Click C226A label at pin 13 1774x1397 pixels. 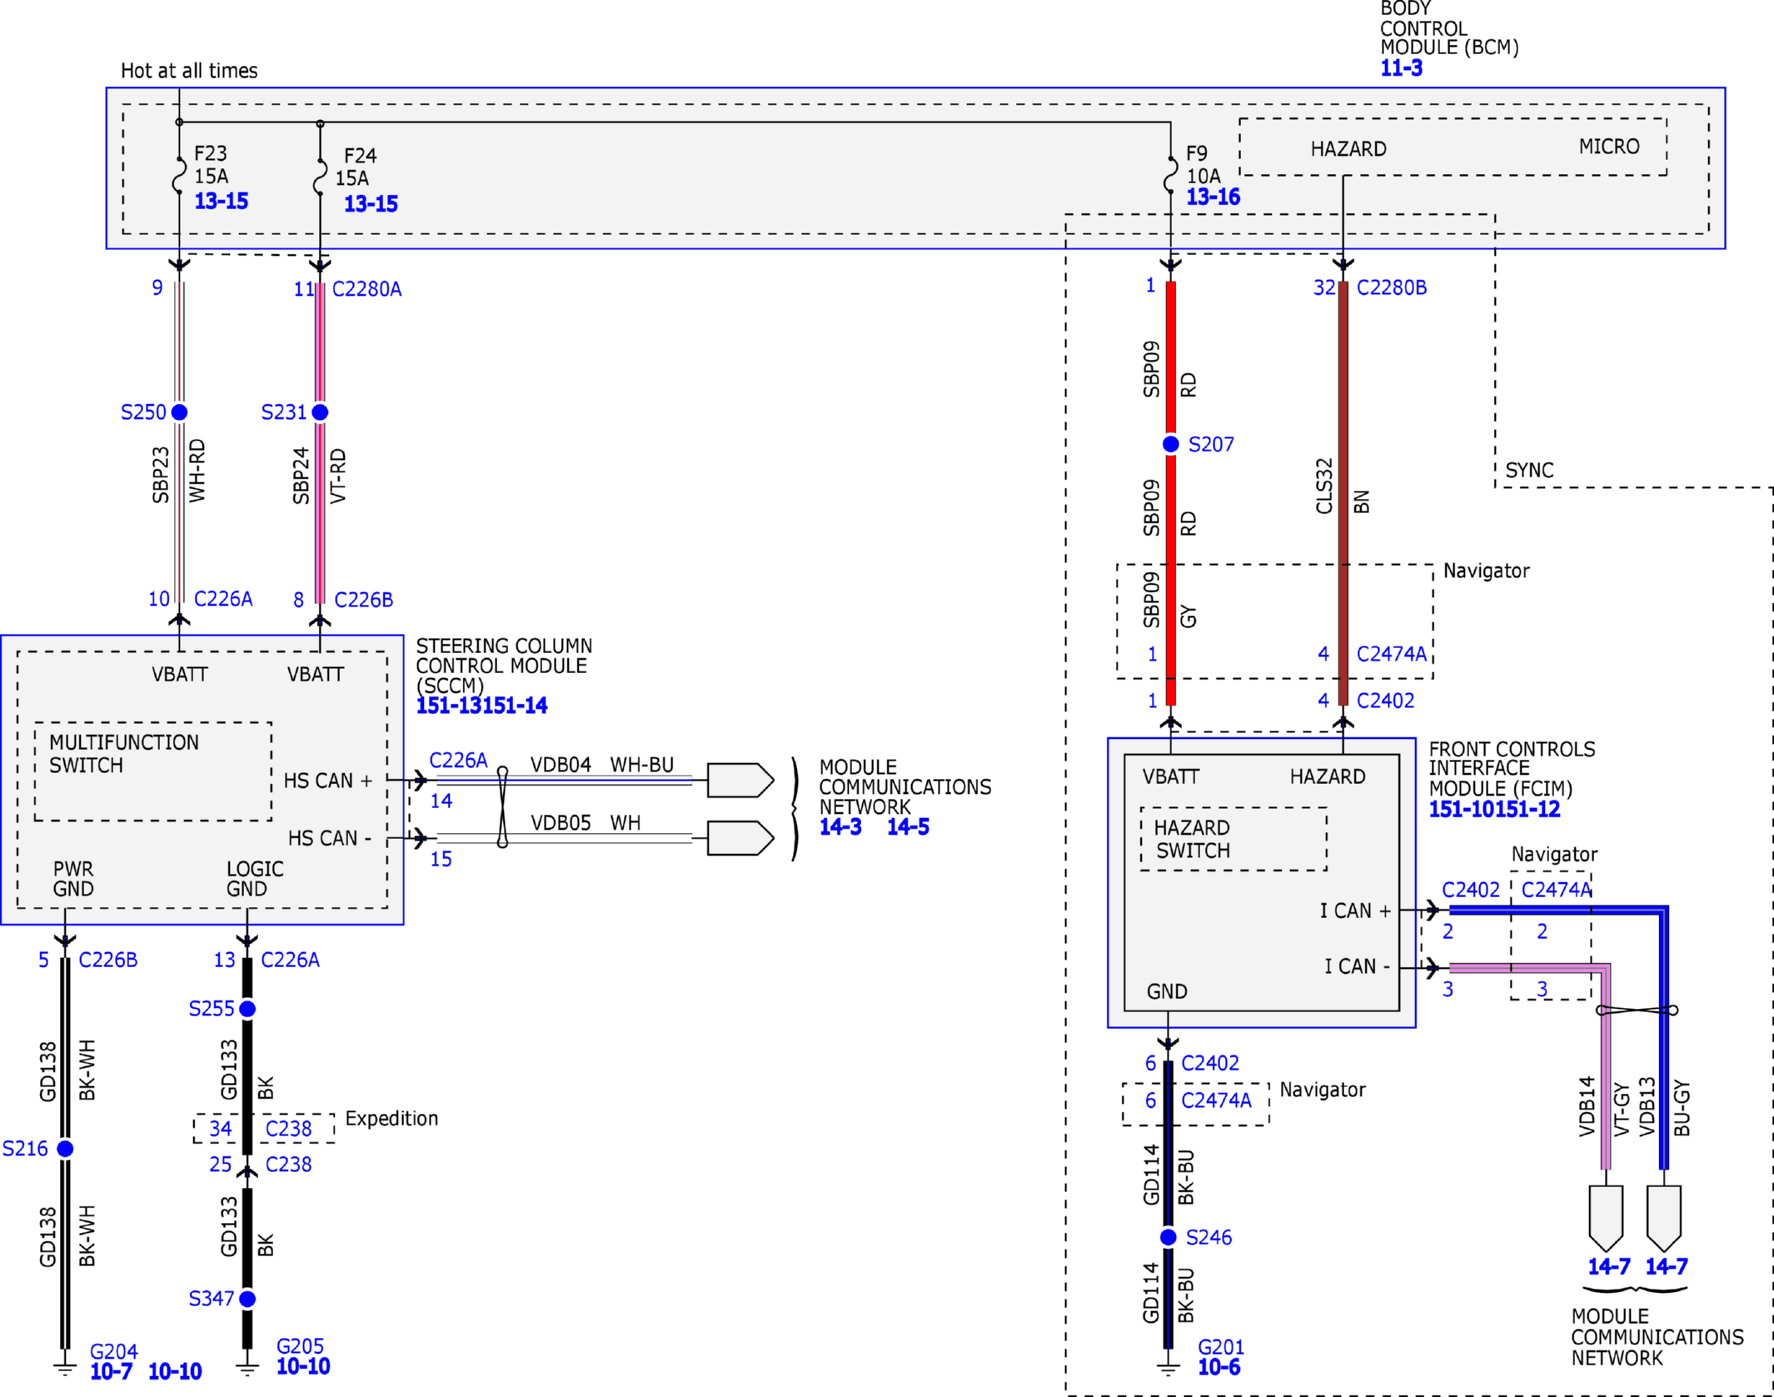click(290, 960)
